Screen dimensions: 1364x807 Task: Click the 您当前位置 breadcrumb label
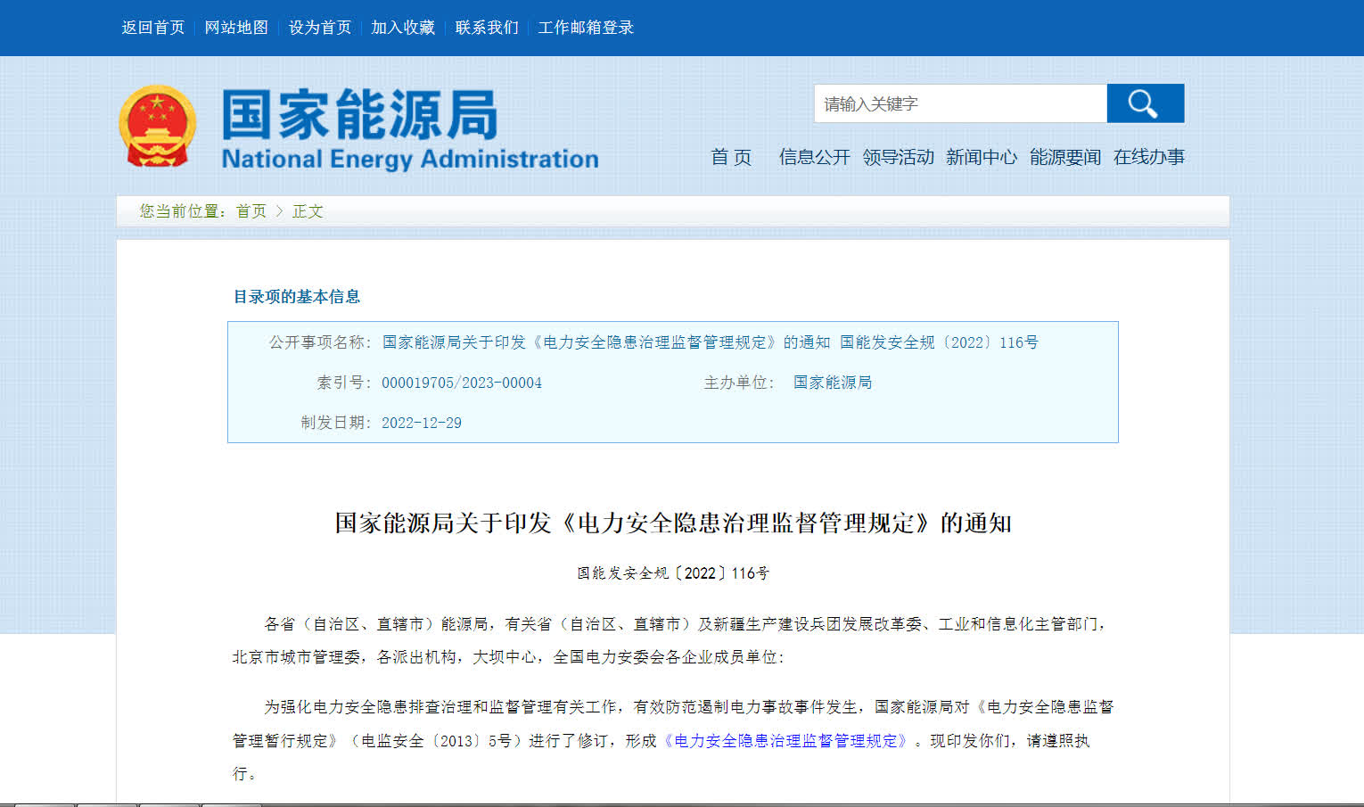click(183, 211)
